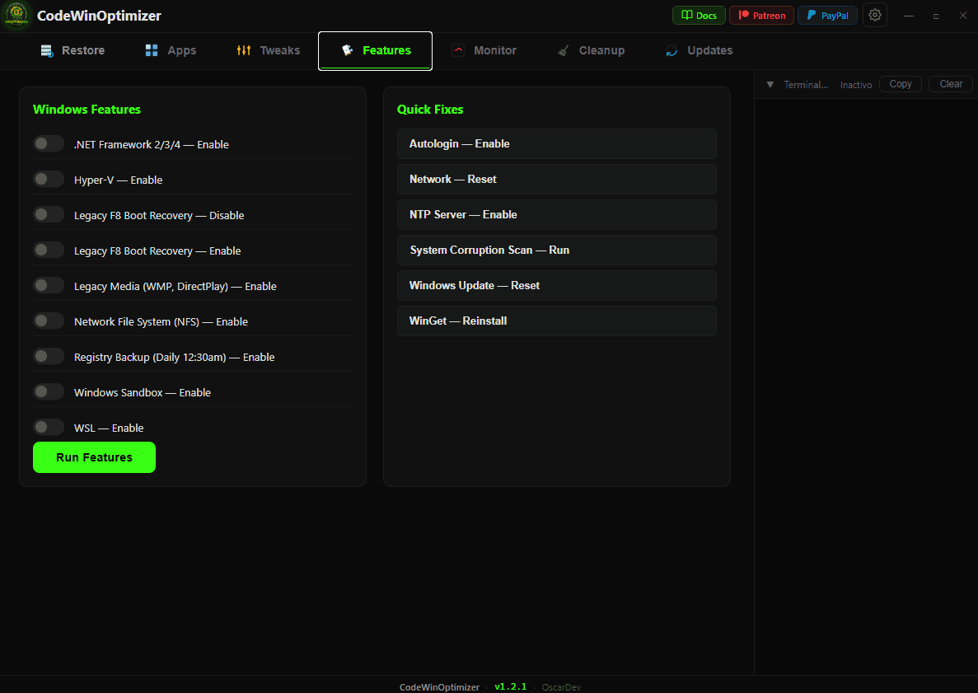
Task: Click NTP Server — Enable button
Action: [x=557, y=214]
